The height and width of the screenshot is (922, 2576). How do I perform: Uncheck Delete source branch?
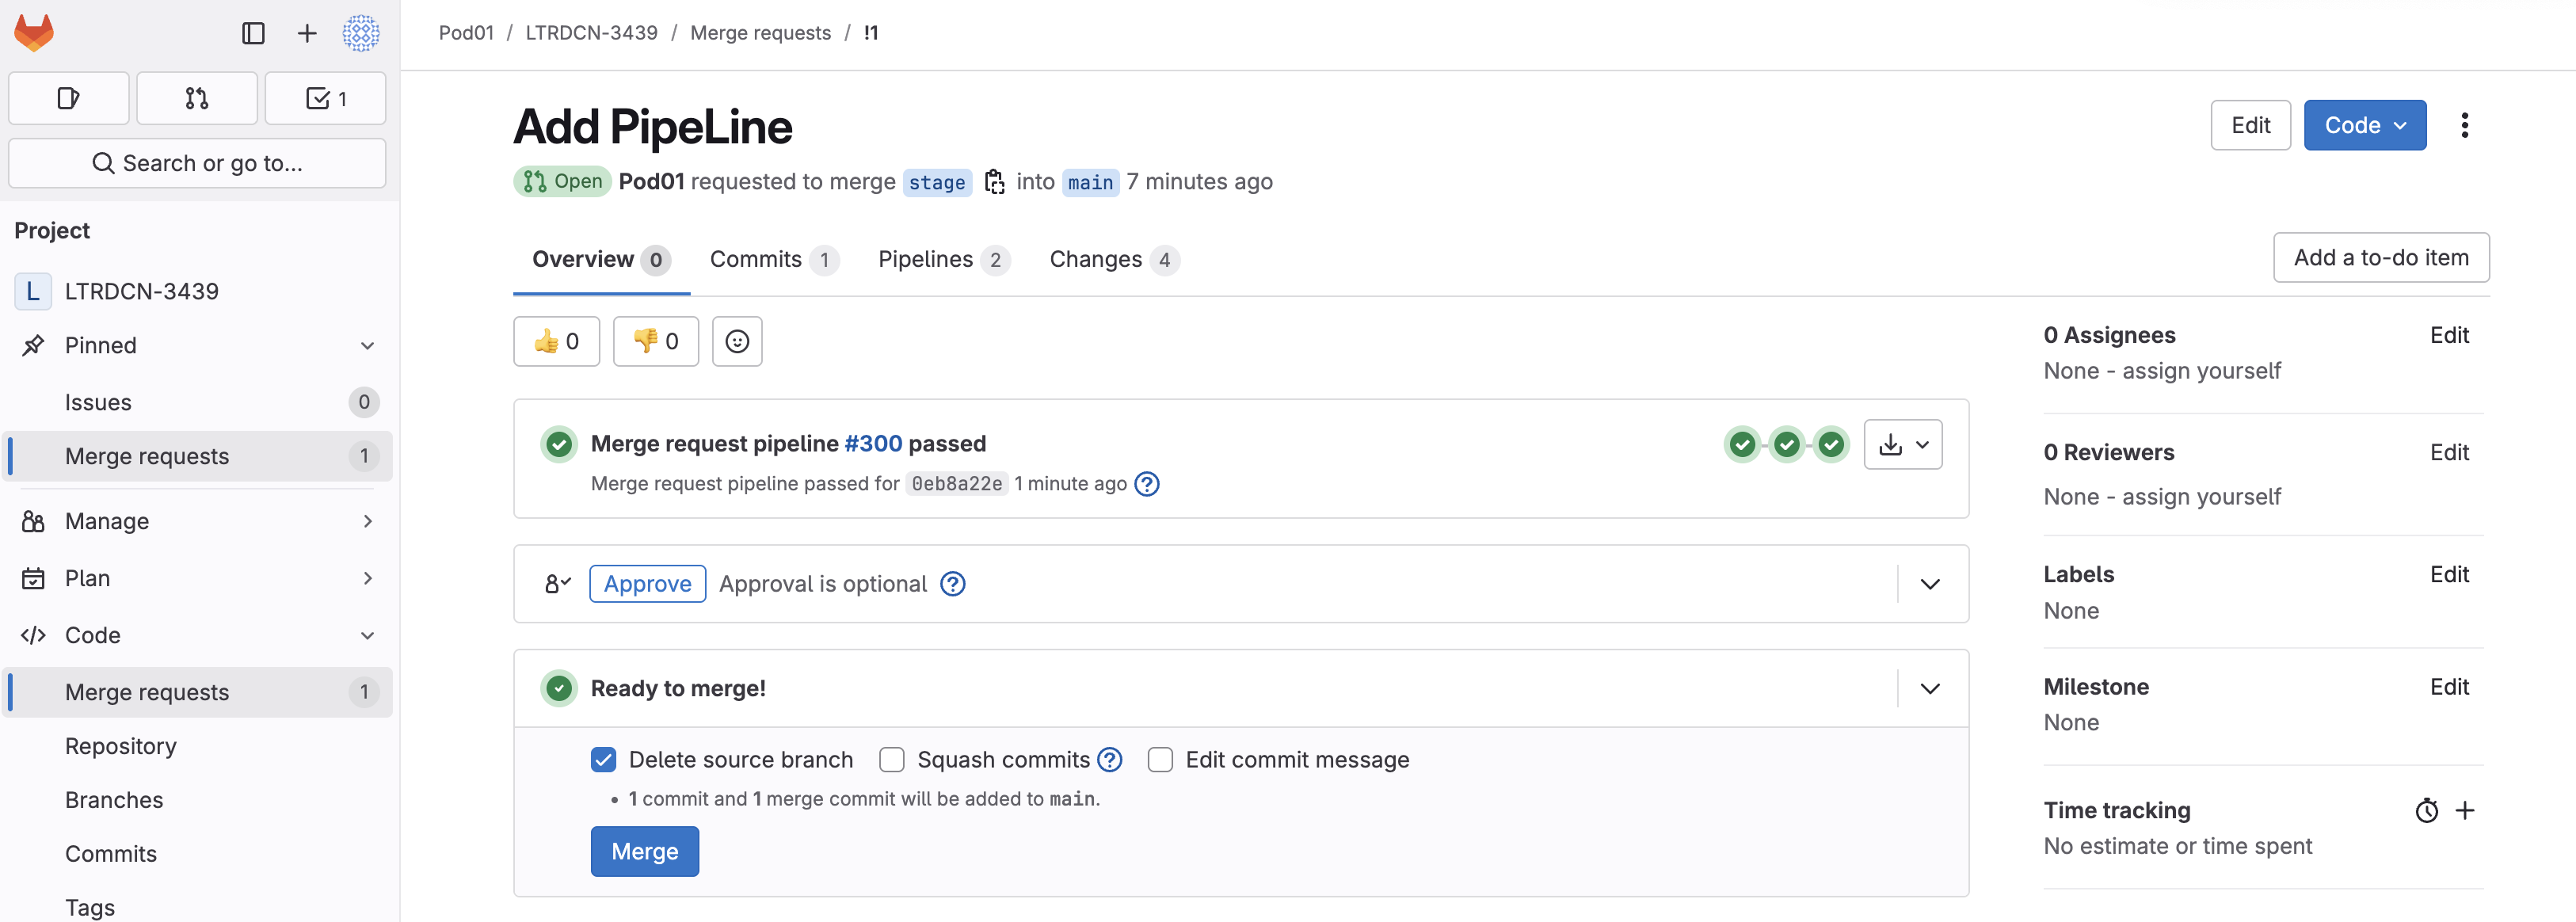point(603,760)
